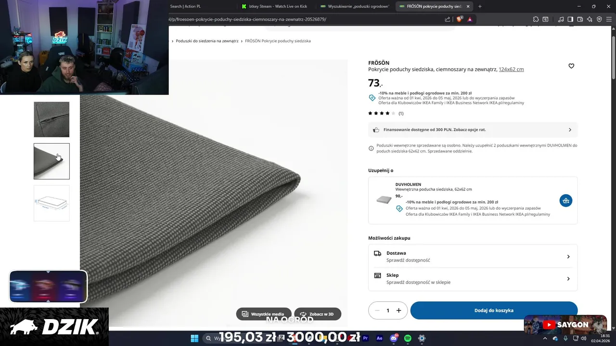Click Zobacz w 3D button
The image size is (616, 346).
pos(318,314)
